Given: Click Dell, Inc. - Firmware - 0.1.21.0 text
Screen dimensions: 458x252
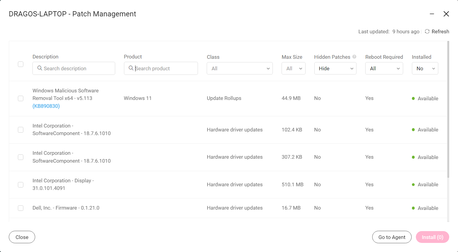Looking at the screenshot, I should click(66, 208).
